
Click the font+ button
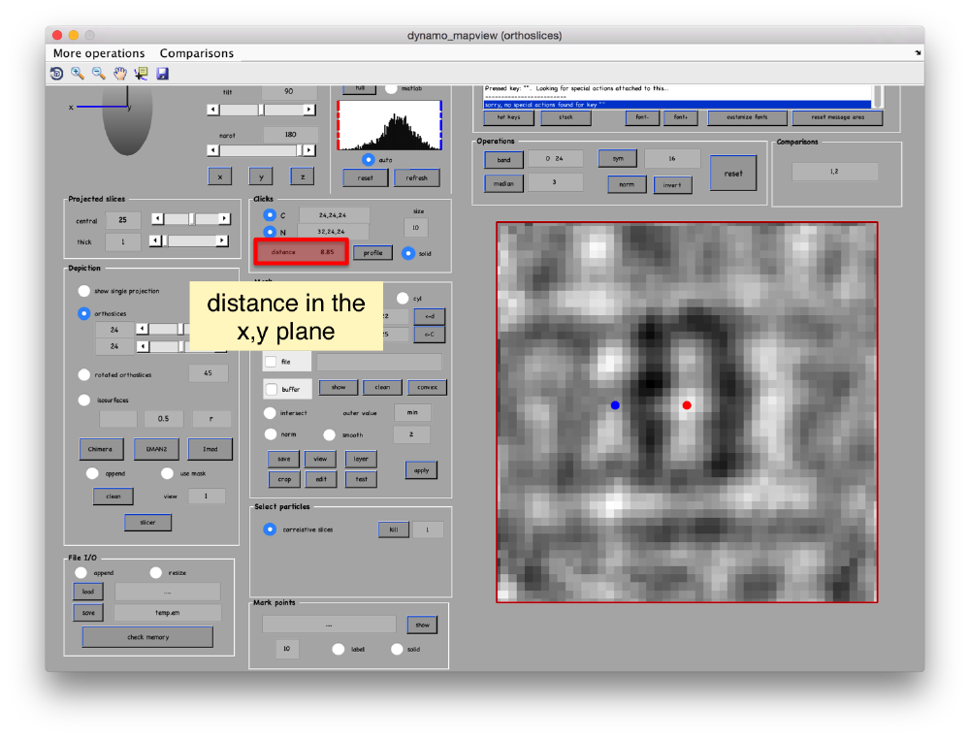pyautogui.click(x=681, y=117)
